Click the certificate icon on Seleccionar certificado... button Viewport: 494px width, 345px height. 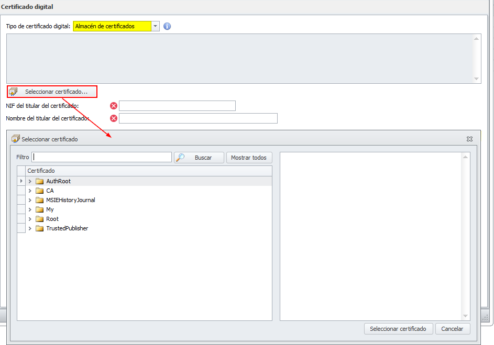[x=13, y=92]
